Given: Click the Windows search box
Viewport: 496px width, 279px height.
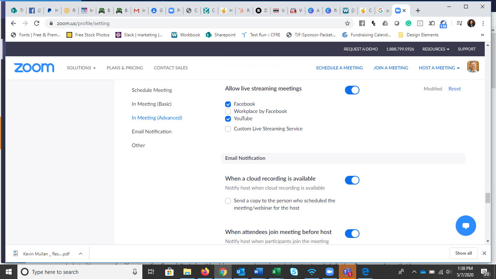Looking at the screenshot, I should (80, 272).
